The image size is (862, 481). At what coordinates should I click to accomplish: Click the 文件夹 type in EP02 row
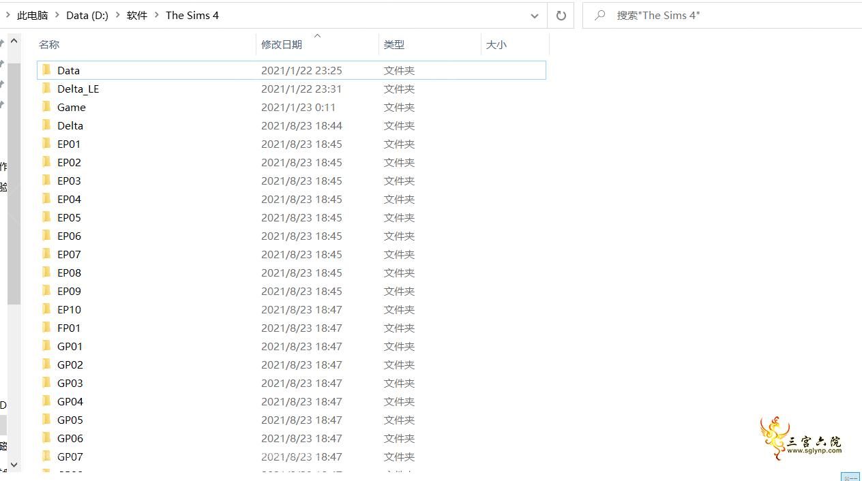click(399, 162)
